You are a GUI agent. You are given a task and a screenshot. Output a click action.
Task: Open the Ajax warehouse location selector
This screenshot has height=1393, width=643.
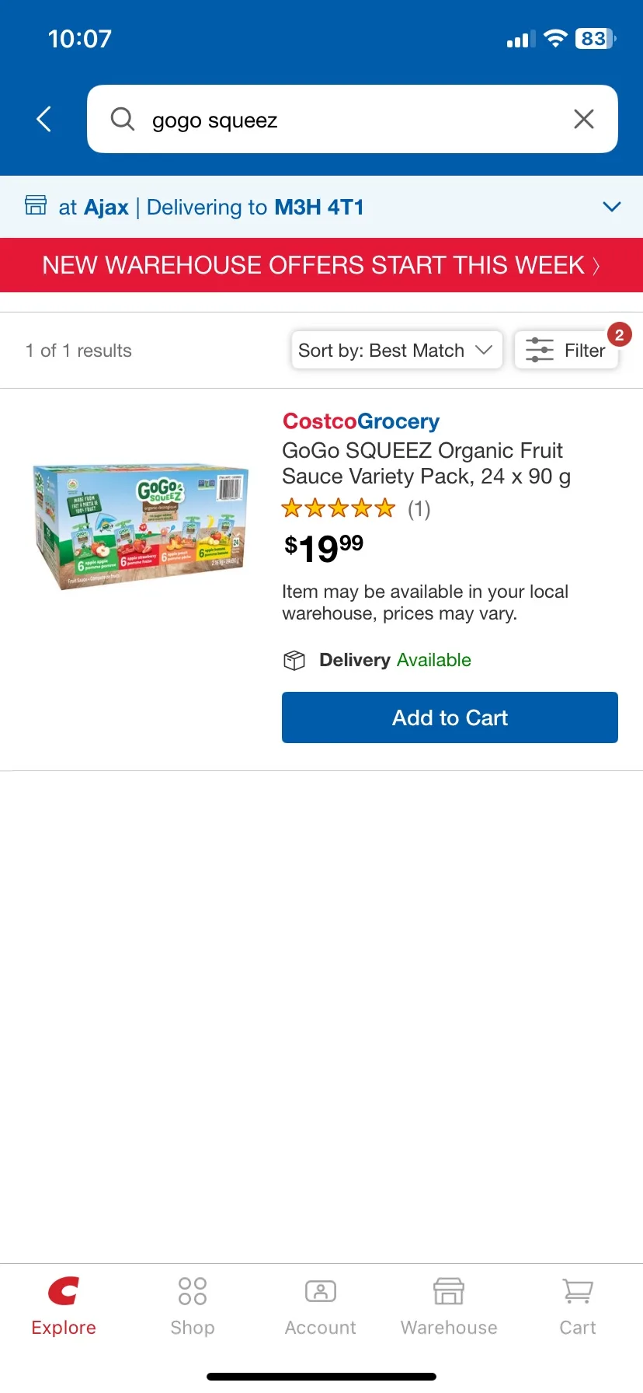pos(94,208)
